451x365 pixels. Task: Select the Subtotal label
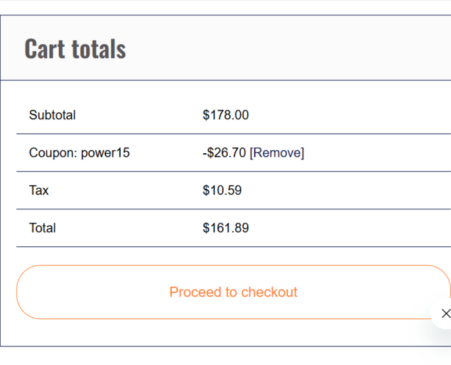52,115
